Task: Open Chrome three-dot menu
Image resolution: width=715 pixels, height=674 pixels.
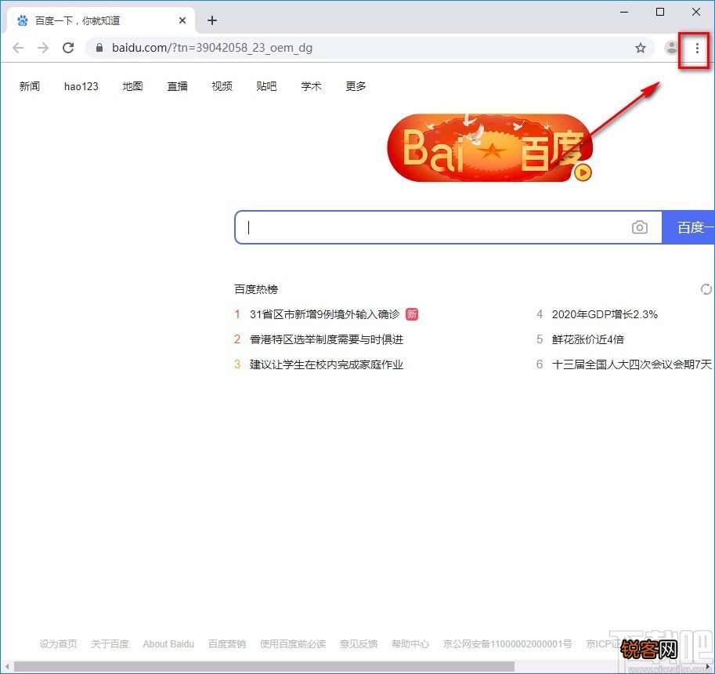Action: coord(697,48)
